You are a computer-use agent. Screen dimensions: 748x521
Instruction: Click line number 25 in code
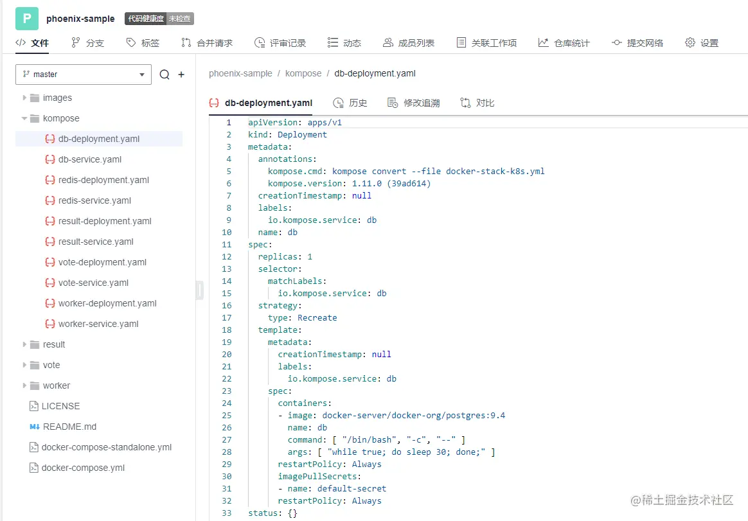[x=227, y=416]
